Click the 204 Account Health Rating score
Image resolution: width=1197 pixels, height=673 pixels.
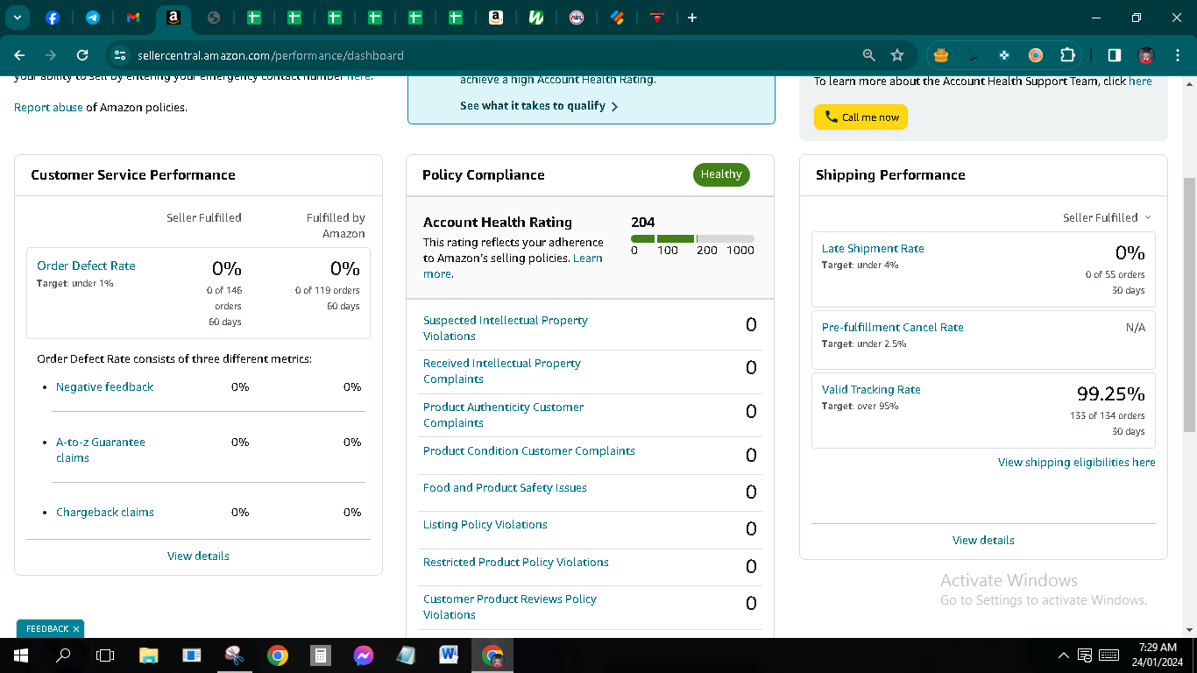(643, 222)
